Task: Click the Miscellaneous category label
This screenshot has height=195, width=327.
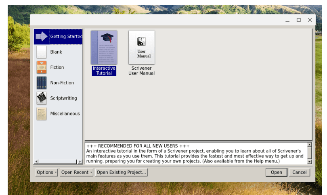Action: click(x=65, y=114)
